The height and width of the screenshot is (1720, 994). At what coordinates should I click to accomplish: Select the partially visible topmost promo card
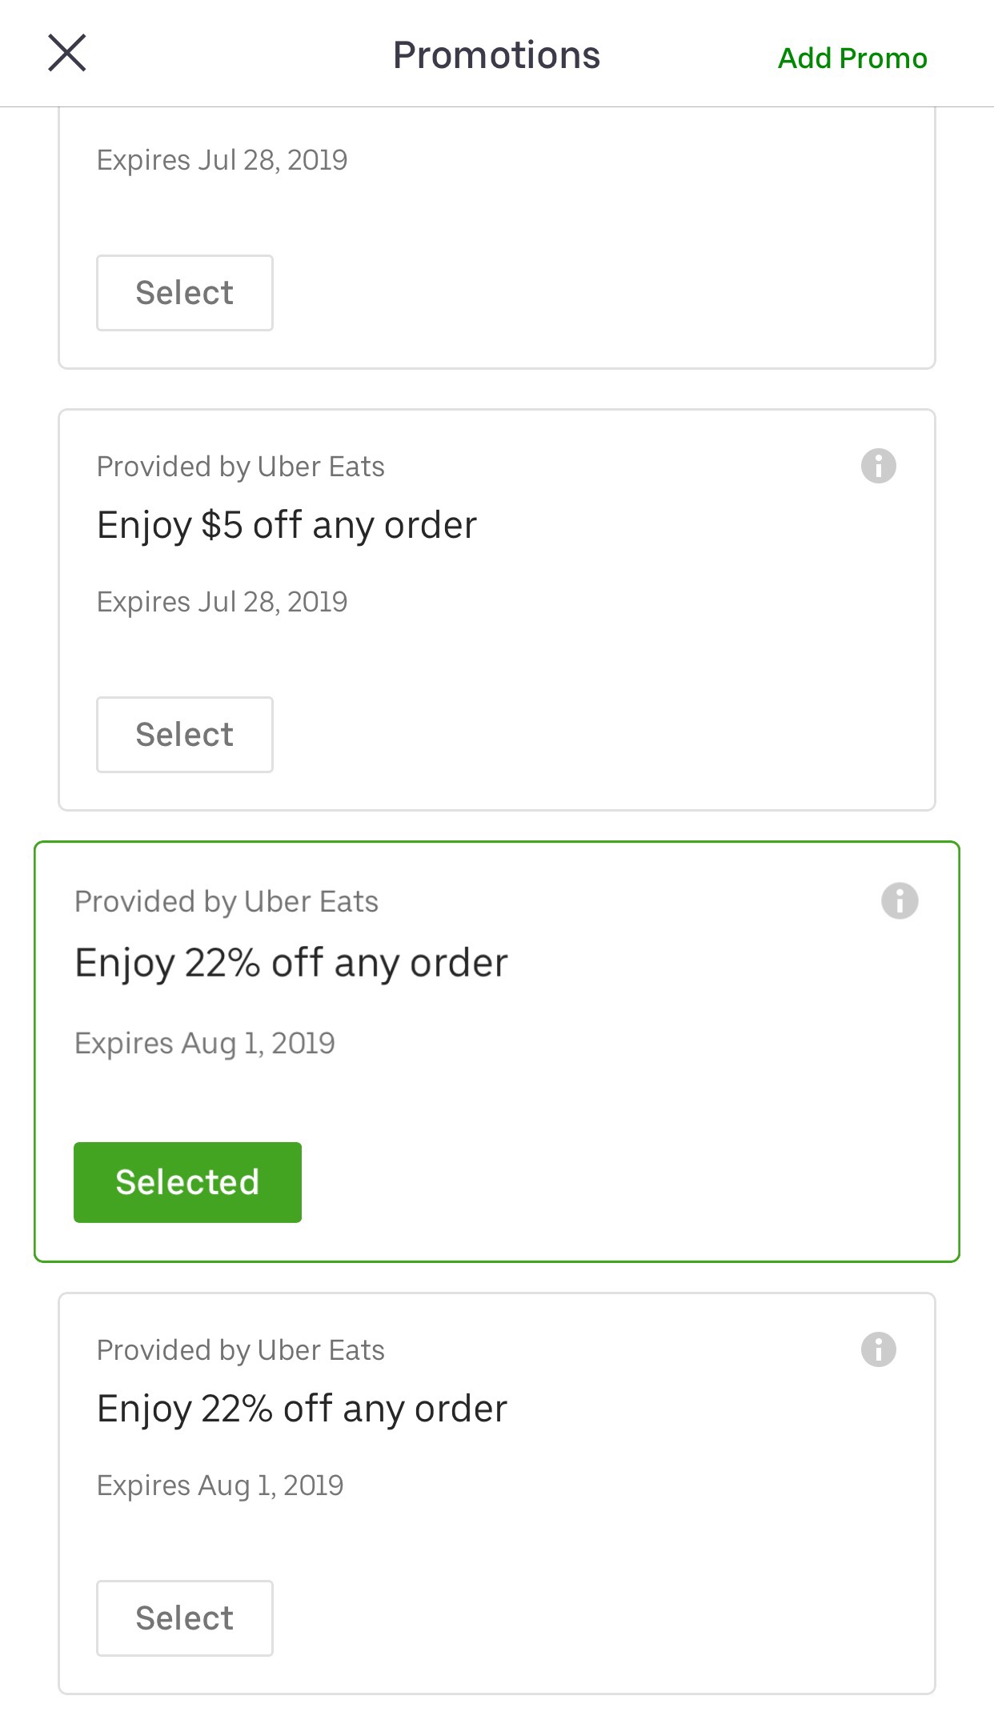(185, 293)
